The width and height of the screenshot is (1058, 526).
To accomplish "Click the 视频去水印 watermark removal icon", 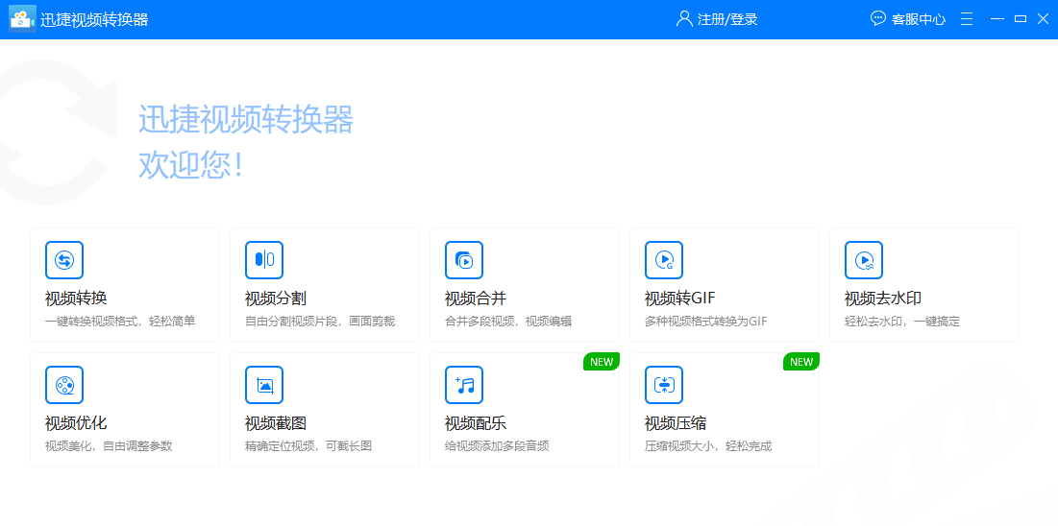I will 864,260.
